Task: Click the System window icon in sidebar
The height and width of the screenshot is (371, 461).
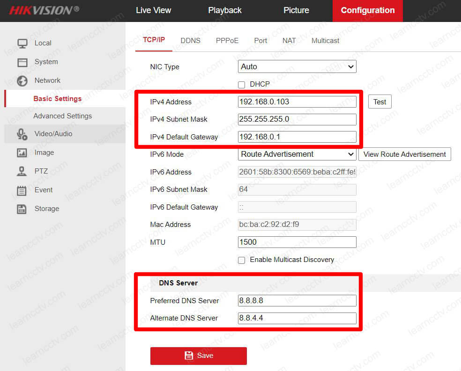Action: coord(22,62)
